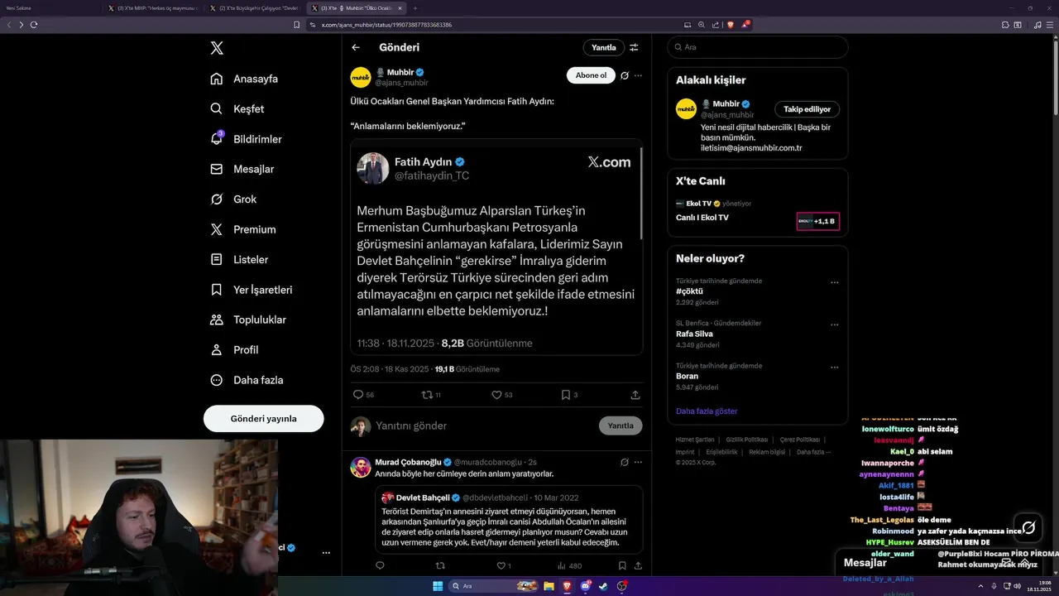Reload the page in the browser
1059x596 pixels.
[34, 25]
